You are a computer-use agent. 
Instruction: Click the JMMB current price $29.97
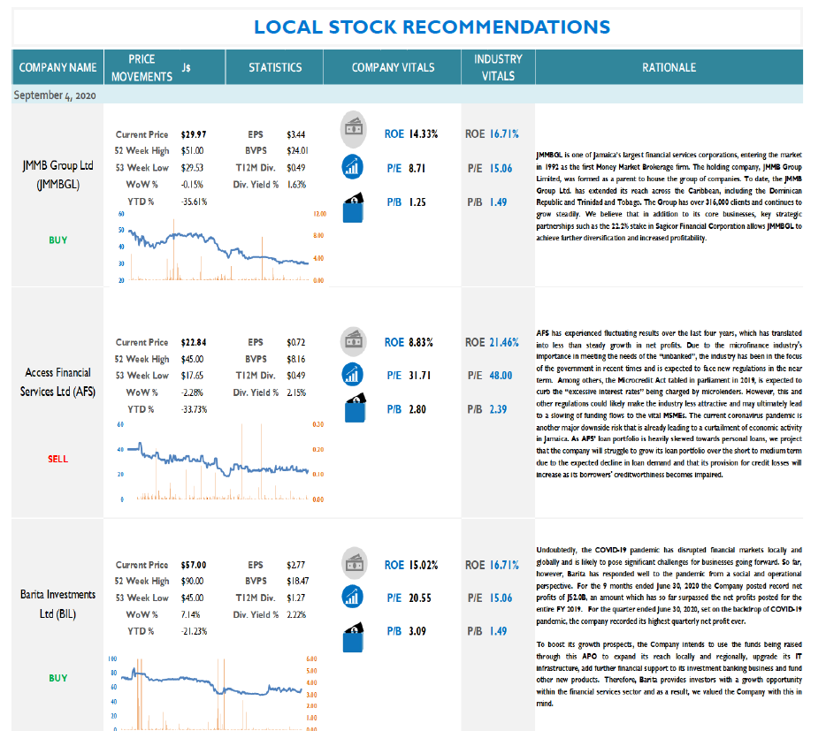click(194, 134)
